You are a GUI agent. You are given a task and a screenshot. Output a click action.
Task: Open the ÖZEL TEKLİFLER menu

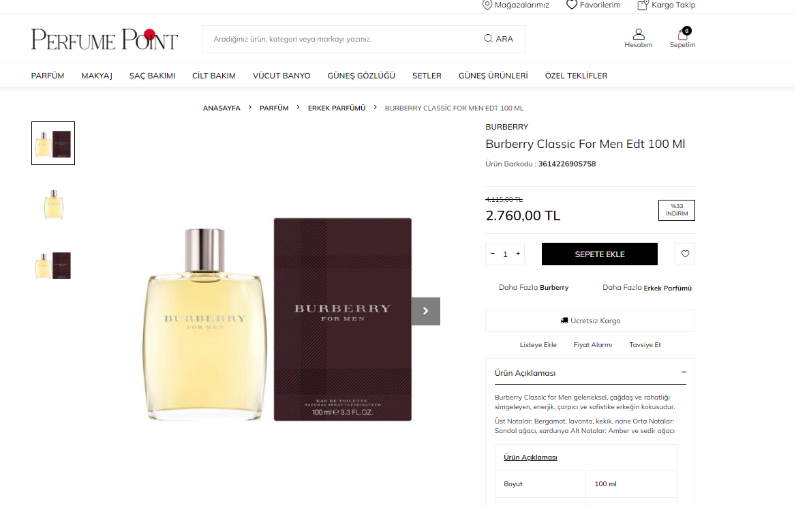(x=577, y=76)
